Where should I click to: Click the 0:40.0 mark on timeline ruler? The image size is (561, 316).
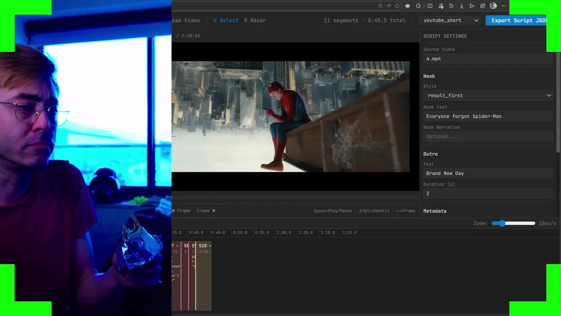[x=196, y=233]
